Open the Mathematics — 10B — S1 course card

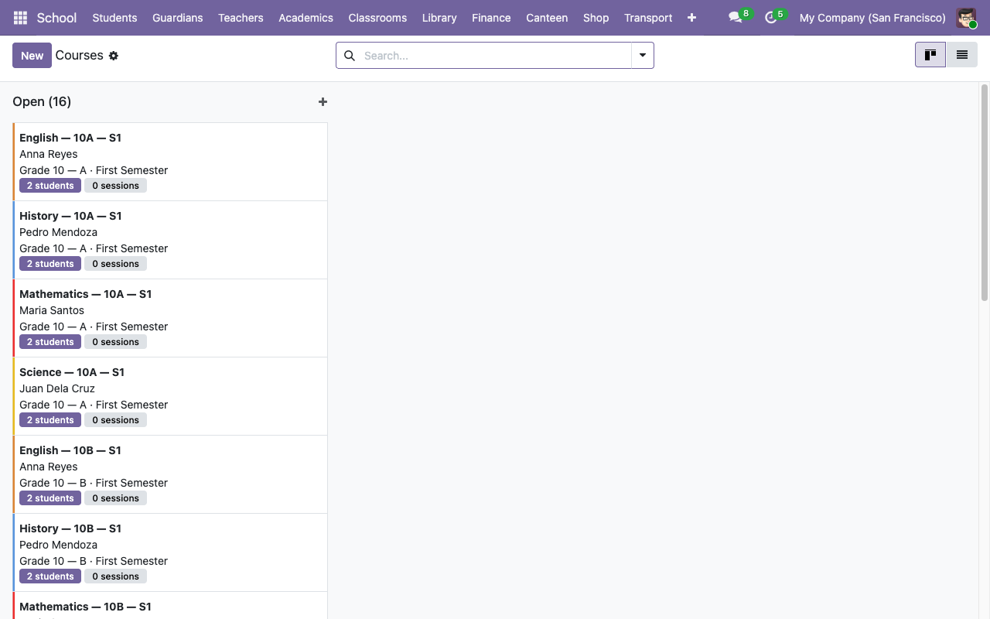tap(170, 606)
